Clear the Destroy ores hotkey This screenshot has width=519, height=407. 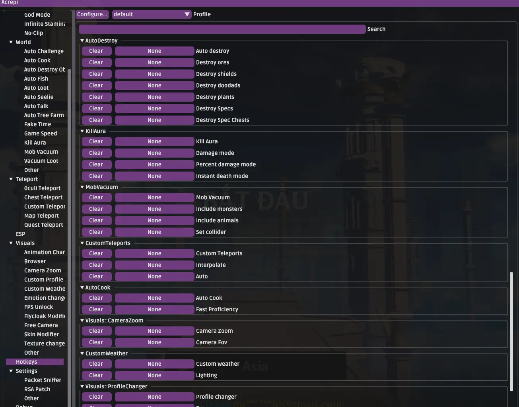(x=97, y=62)
